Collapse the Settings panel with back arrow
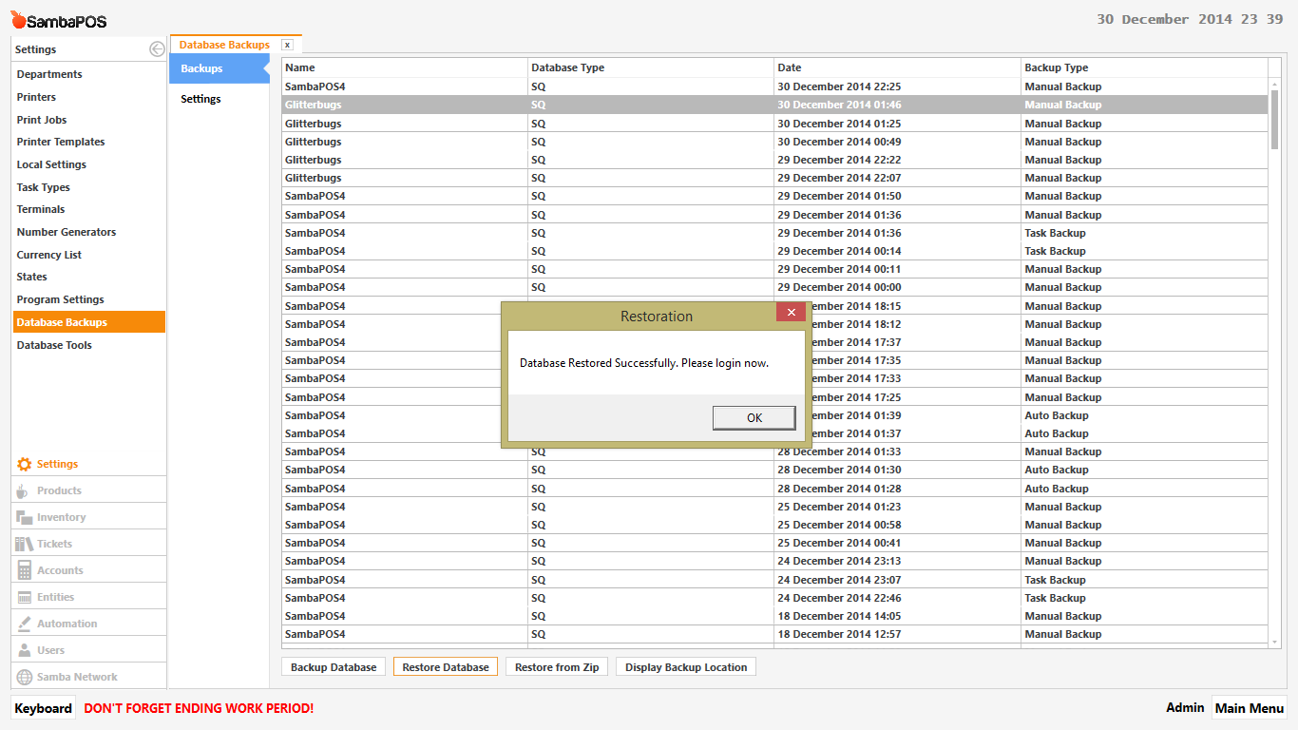Image resolution: width=1298 pixels, height=730 pixels. pyautogui.click(x=157, y=49)
